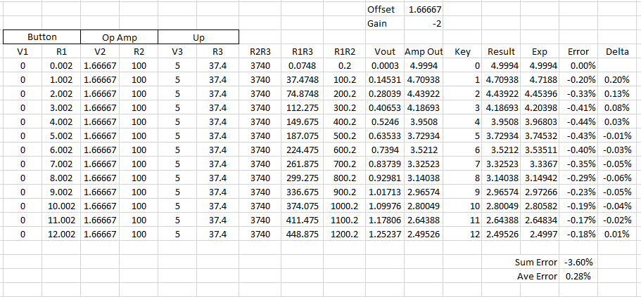Screen dimensions: 641x297
Task: Select Vout cell with value 0.0003
Action: 385,66
